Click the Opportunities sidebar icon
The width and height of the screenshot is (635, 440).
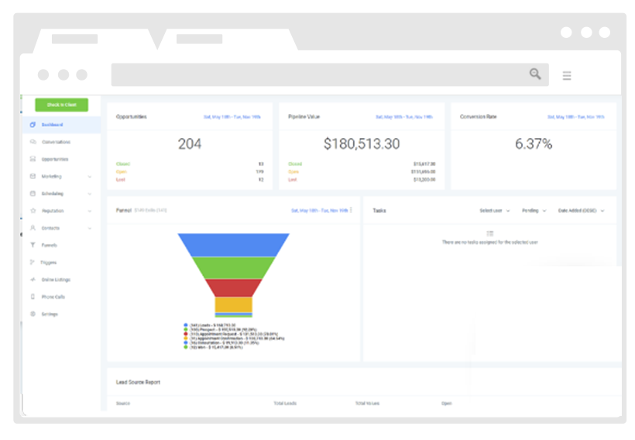tap(33, 160)
